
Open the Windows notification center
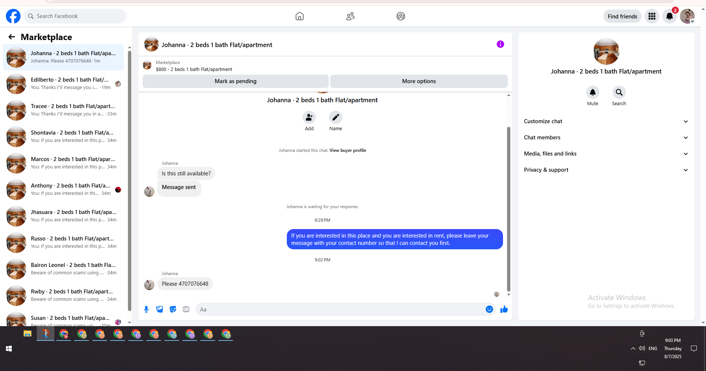(x=694, y=349)
